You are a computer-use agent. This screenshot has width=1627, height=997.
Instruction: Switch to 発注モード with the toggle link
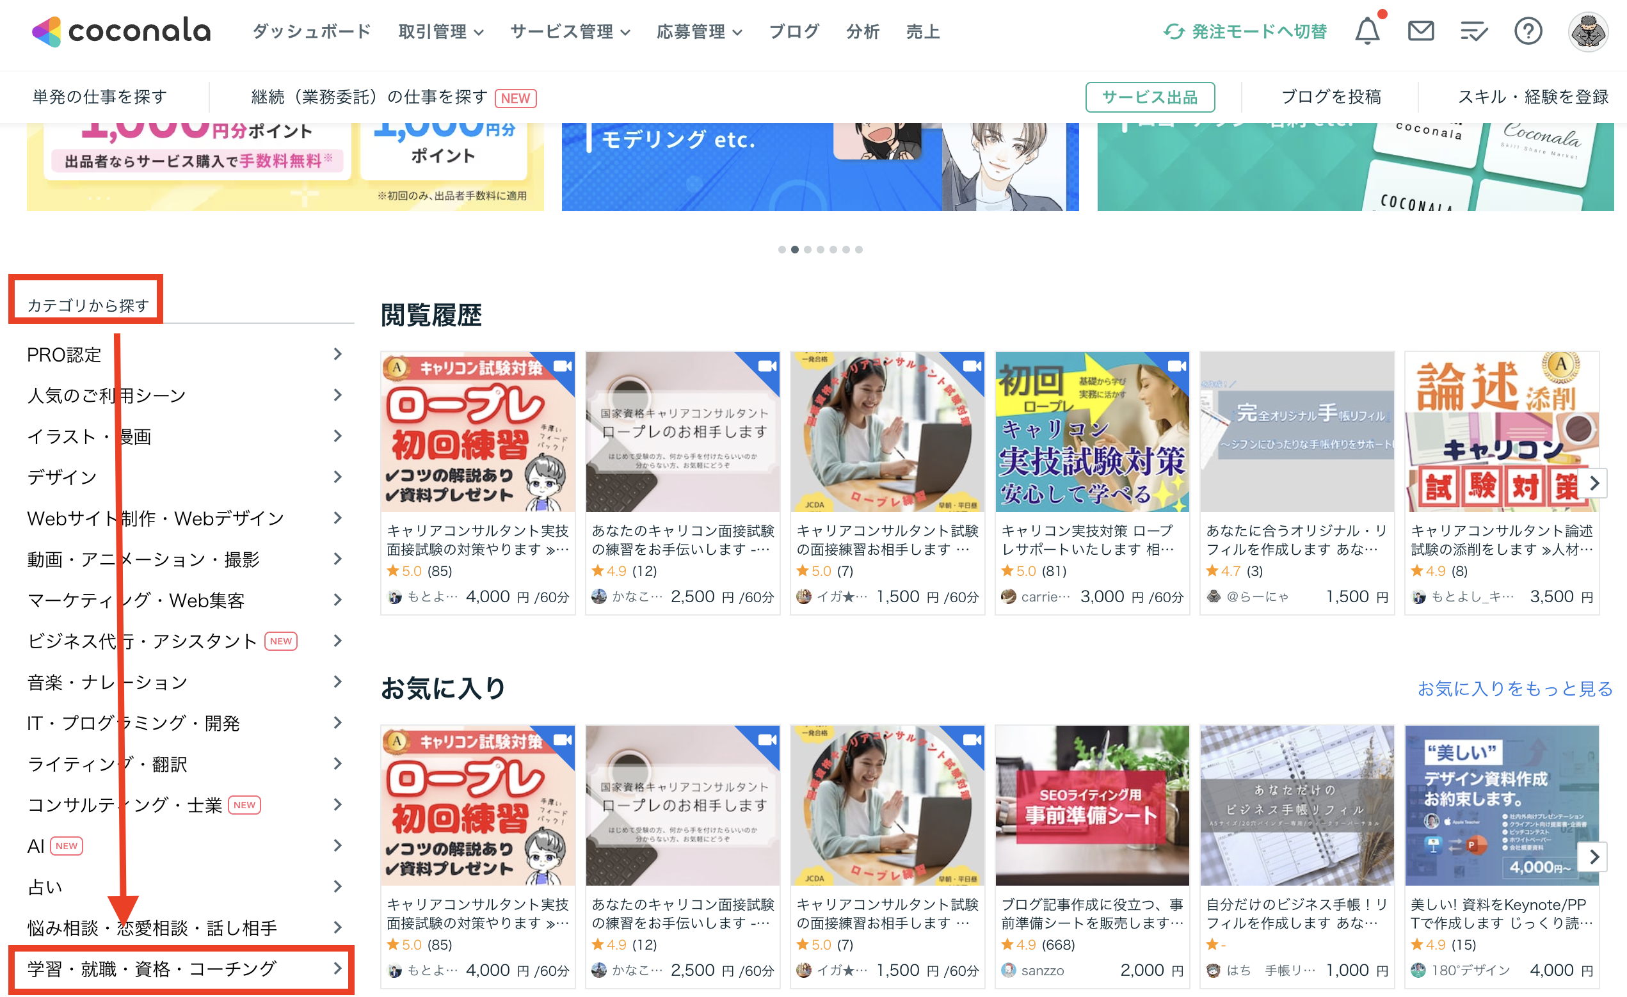pos(1246,31)
